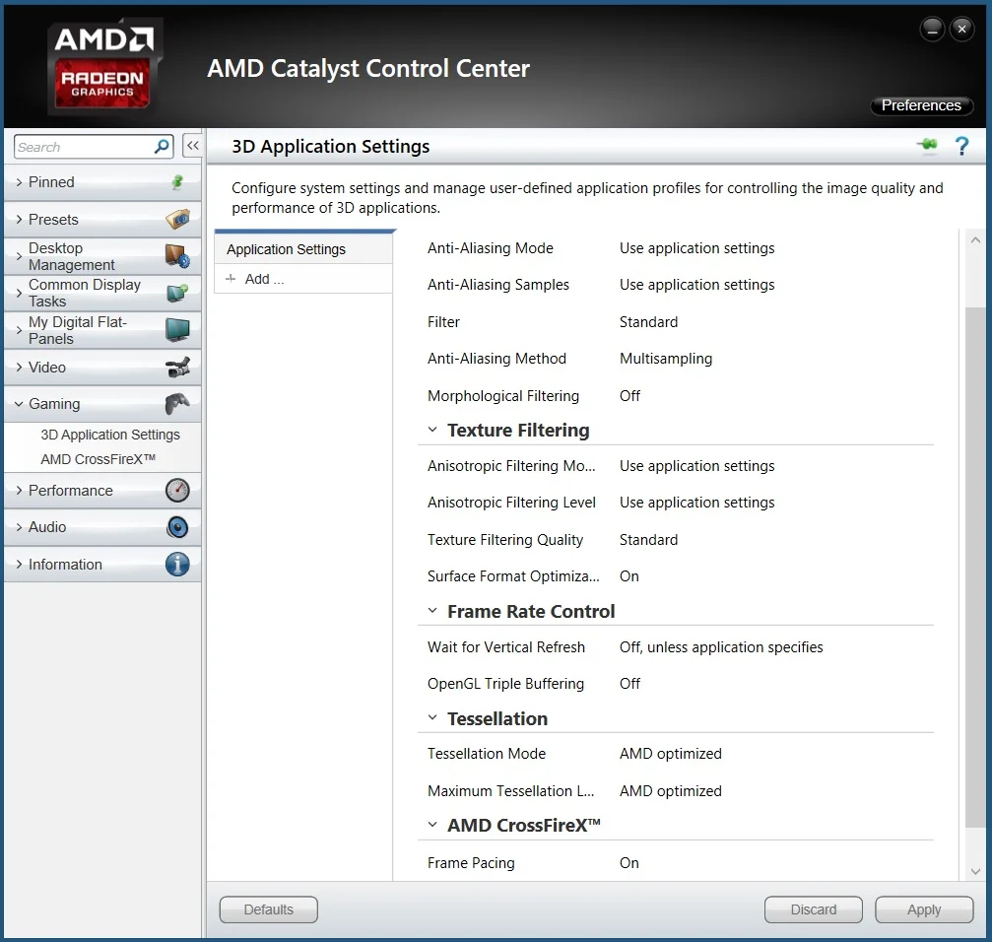Click the Common Display Tasks icon
The image size is (992, 942).
click(177, 293)
